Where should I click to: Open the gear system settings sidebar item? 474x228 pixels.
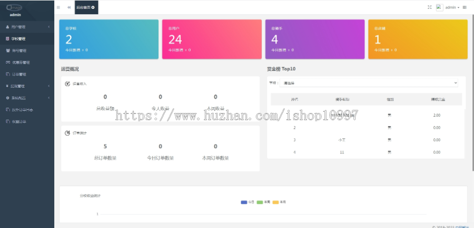27,98
